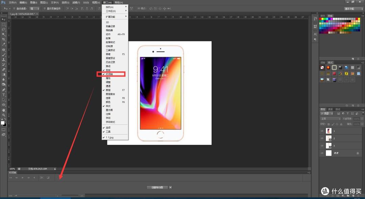
Task: Hide layer 1 using its eye icon
Action: (322, 131)
